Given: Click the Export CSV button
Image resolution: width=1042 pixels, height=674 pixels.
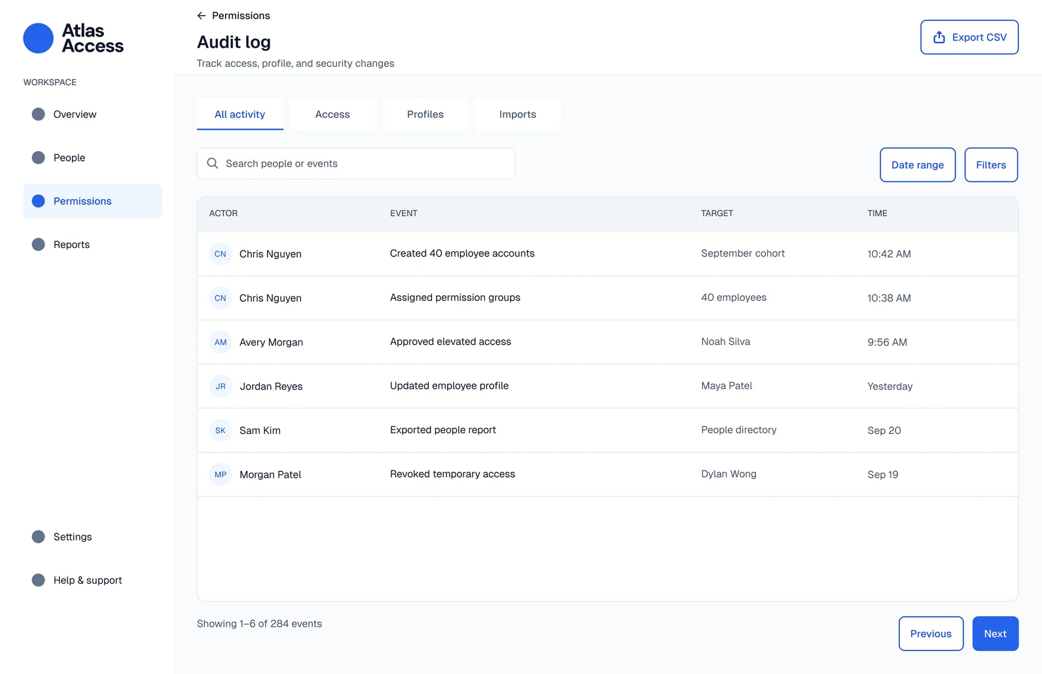Looking at the screenshot, I should (x=969, y=37).
